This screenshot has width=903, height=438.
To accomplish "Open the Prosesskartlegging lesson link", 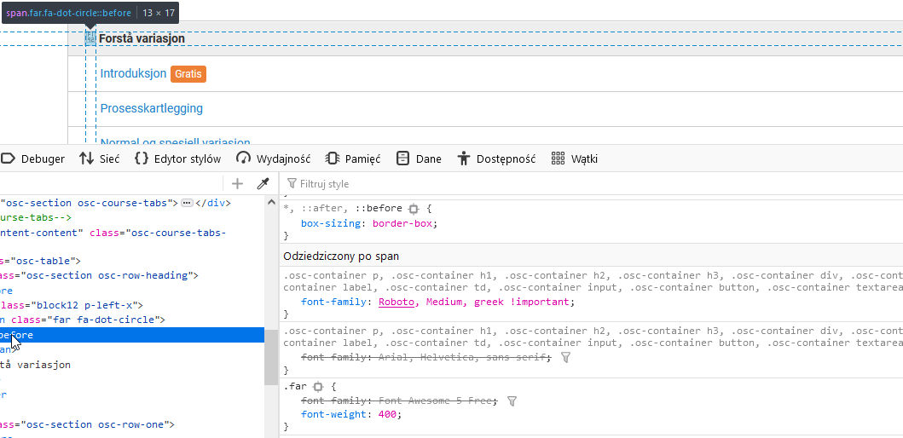I will click(151, 108).
